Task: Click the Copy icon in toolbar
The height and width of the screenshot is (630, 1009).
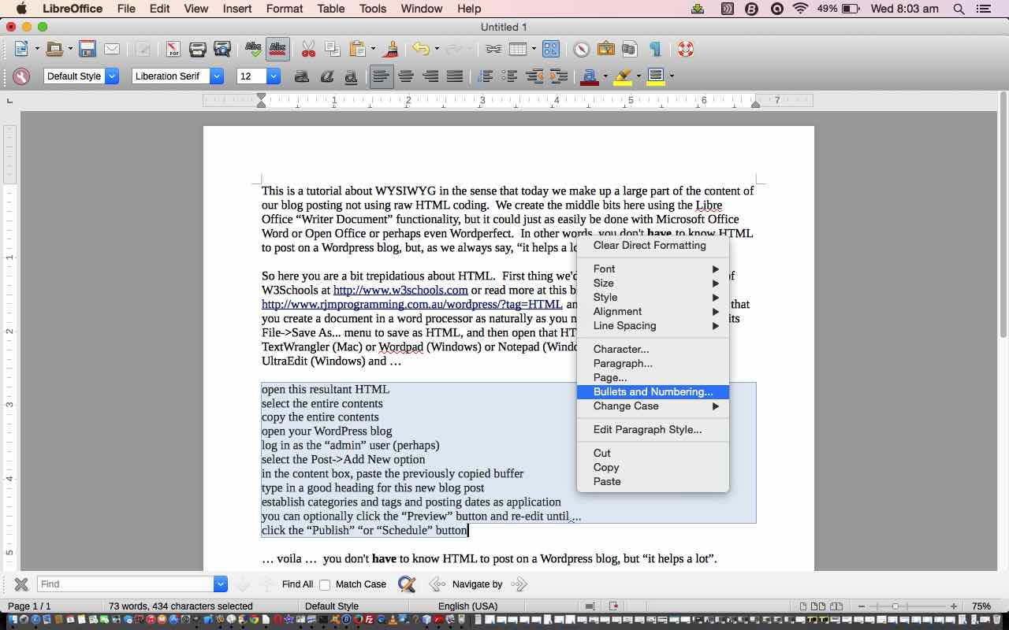Action: [x=332, y=50]
